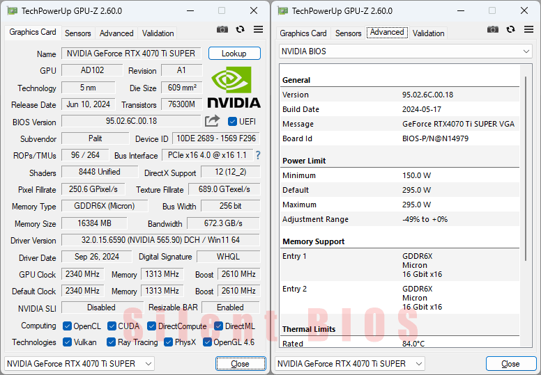Open Validation tab in right window
Screen dimensions: 541x375
click(x=429, y=33)
